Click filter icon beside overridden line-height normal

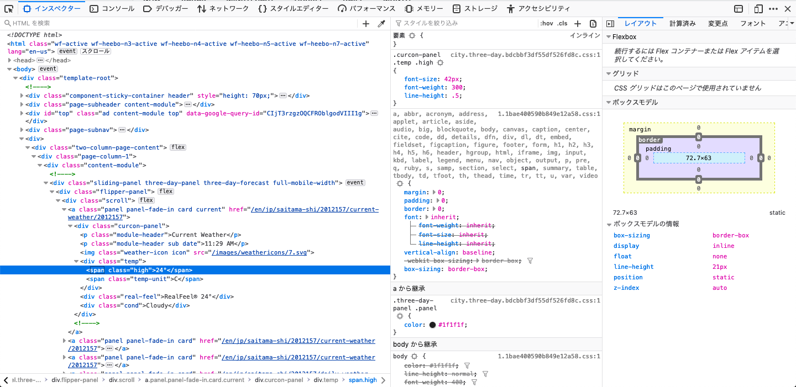485,374
